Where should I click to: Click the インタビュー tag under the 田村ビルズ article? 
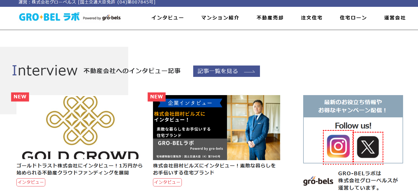coord(167,182)
